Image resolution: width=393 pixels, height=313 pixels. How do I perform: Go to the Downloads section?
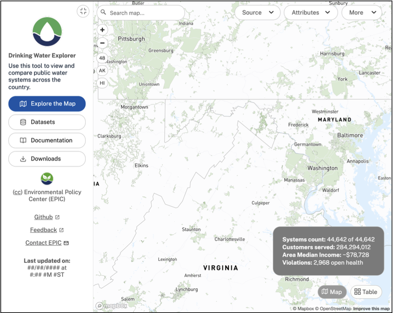(47, 159)
